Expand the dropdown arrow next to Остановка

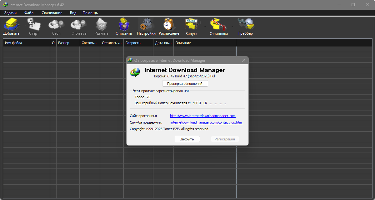(x=232, y=27)
